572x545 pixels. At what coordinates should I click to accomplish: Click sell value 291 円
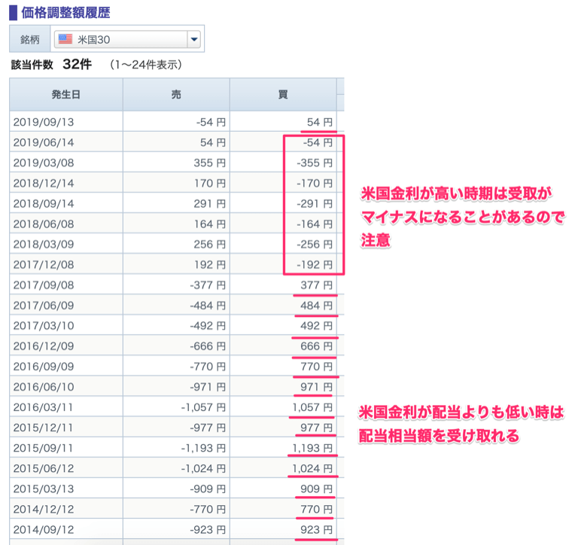click(210, 203)
